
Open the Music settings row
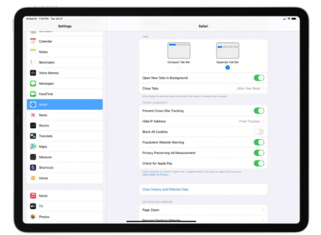(65, 196)
